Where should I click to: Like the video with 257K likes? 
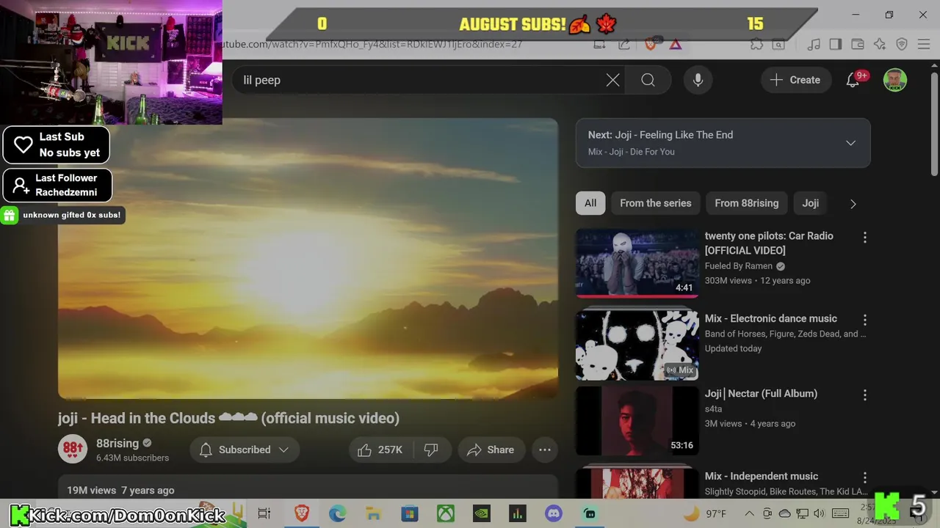click(380, 450)
